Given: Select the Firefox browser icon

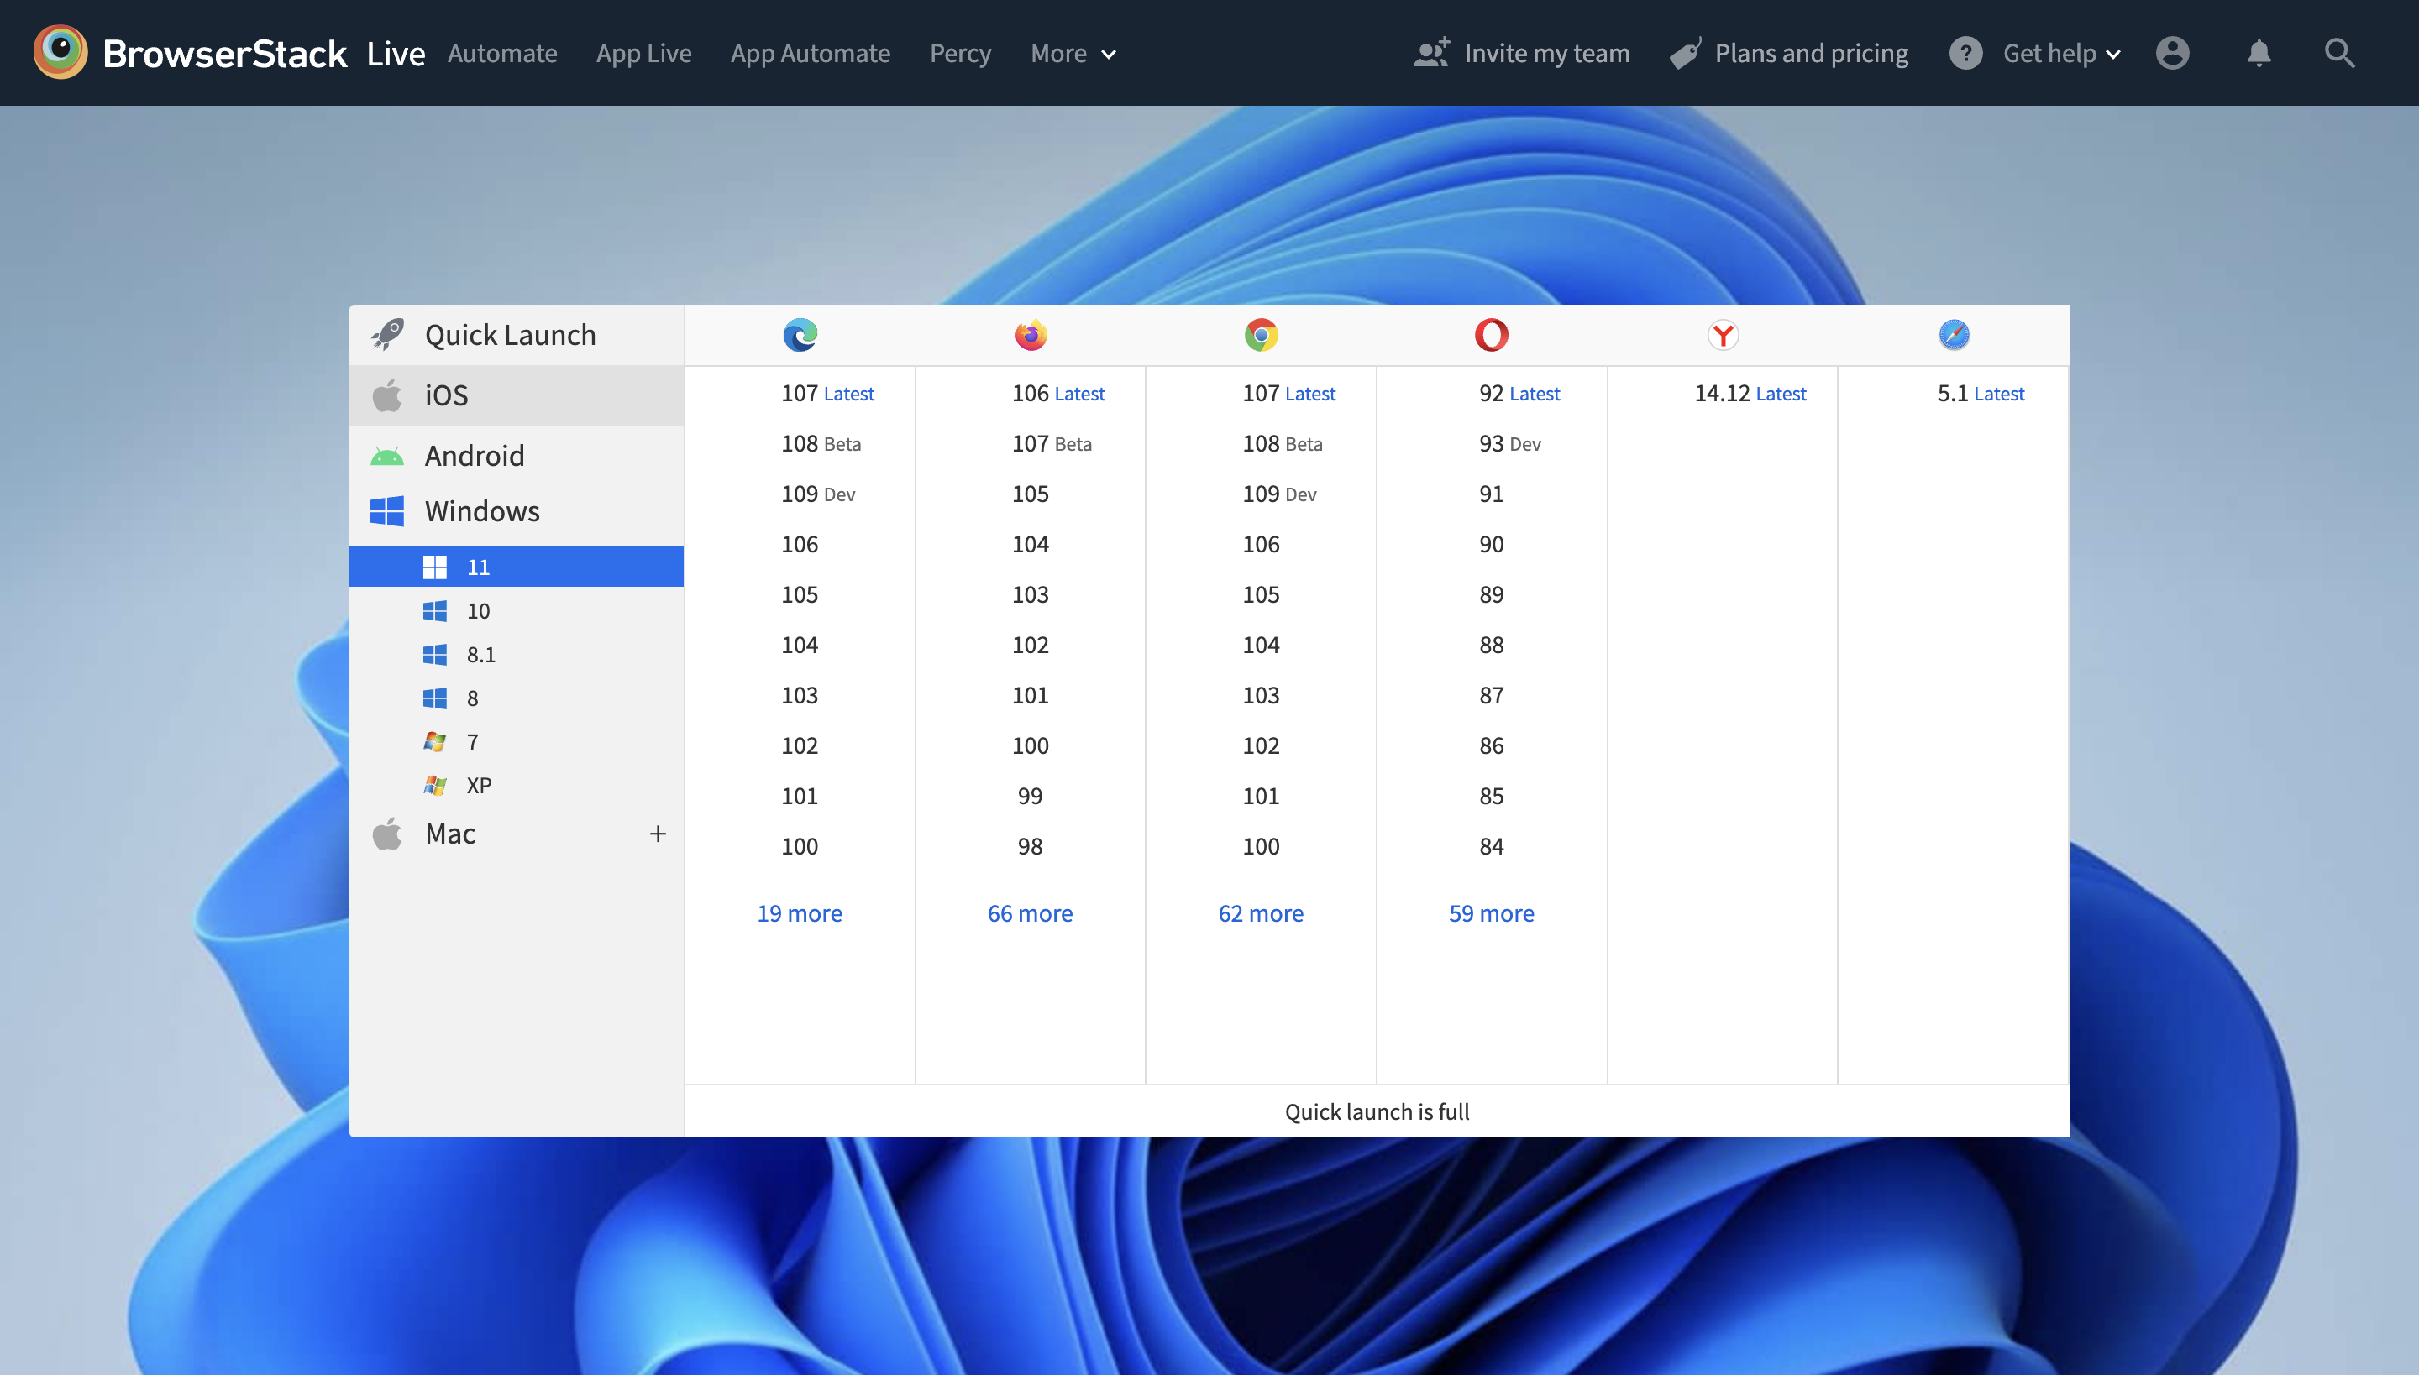Looking at the screenshot, I should [x=1030, y=334].
